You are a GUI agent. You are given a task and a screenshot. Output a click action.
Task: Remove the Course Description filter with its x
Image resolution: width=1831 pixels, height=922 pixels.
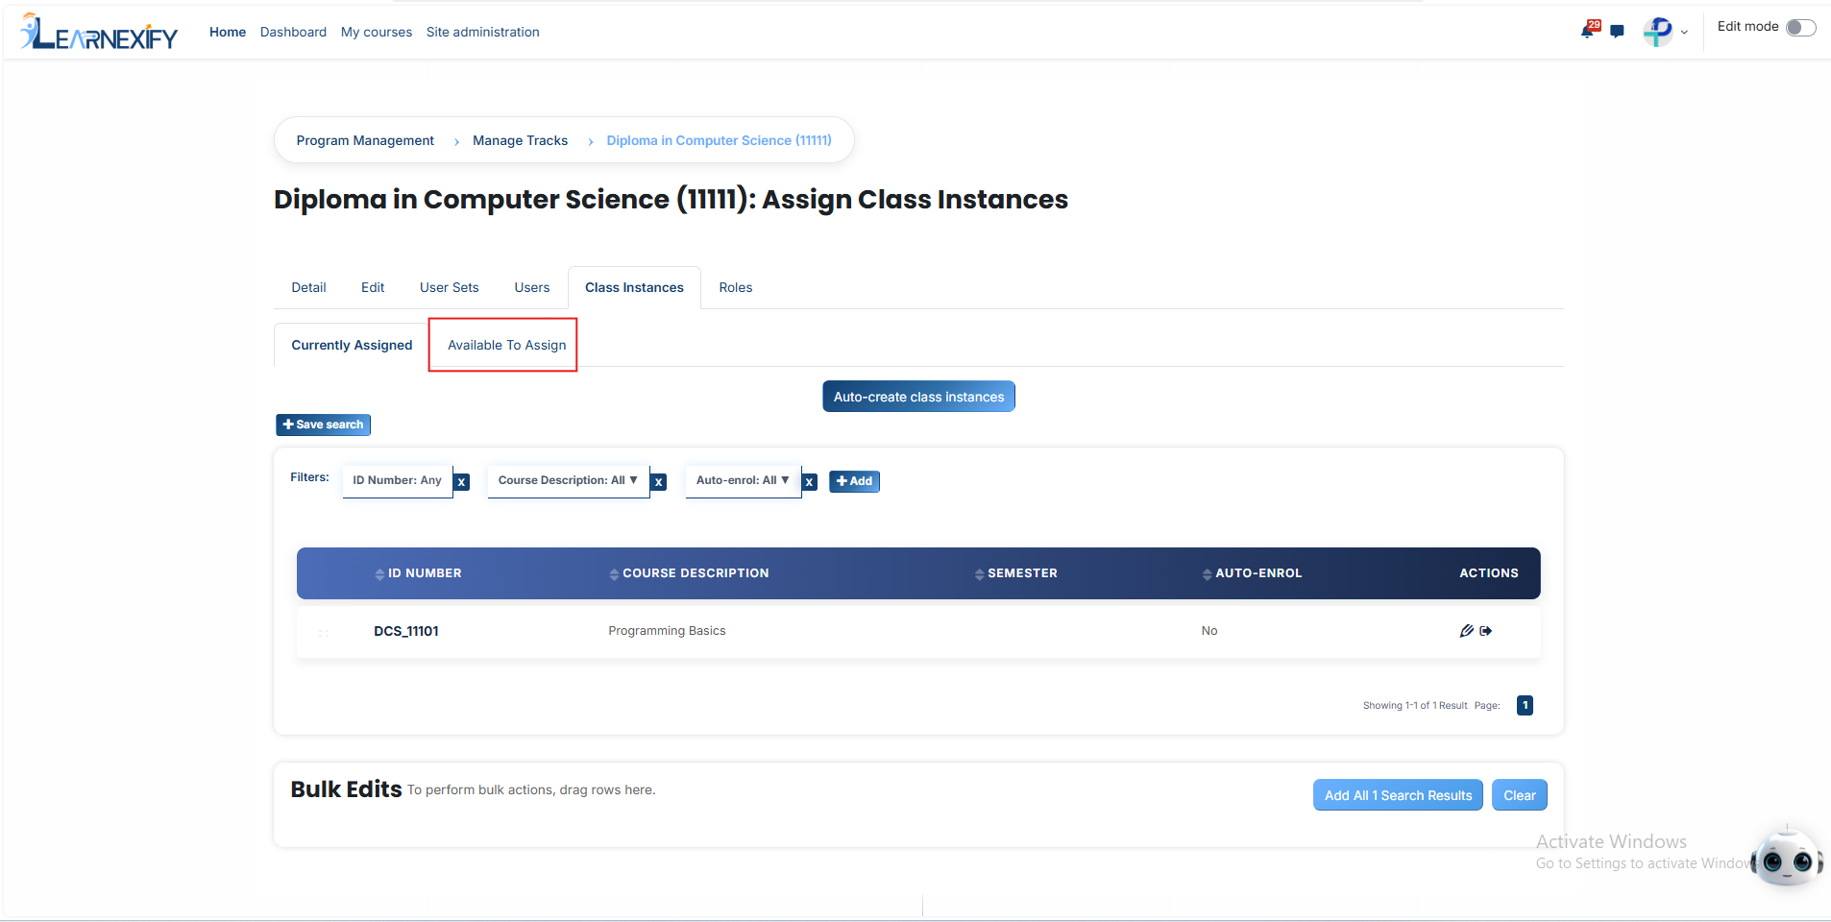coord(659,482)
